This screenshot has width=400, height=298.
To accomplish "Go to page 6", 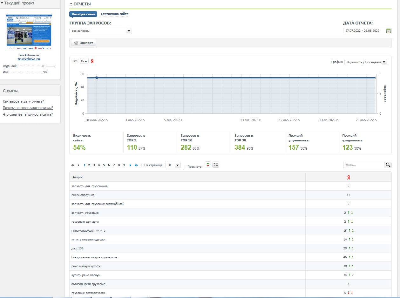I will pos(109,165).
